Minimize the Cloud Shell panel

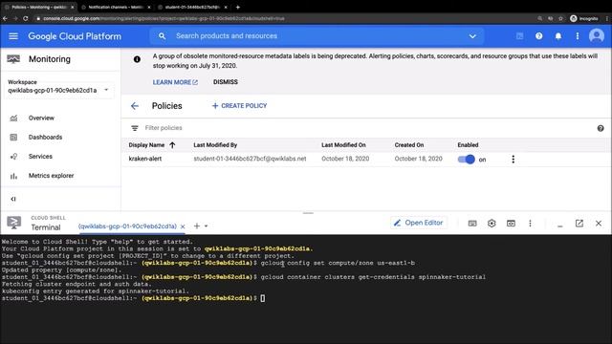[560, 225]
